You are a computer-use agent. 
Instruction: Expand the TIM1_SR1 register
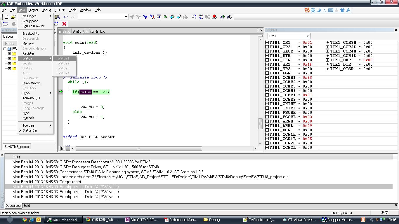coord(267,64)
